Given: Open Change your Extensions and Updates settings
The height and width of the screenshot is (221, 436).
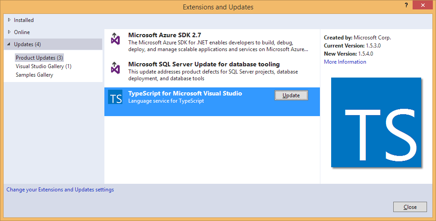Looking at the screenshot, I should pos(60,190).
